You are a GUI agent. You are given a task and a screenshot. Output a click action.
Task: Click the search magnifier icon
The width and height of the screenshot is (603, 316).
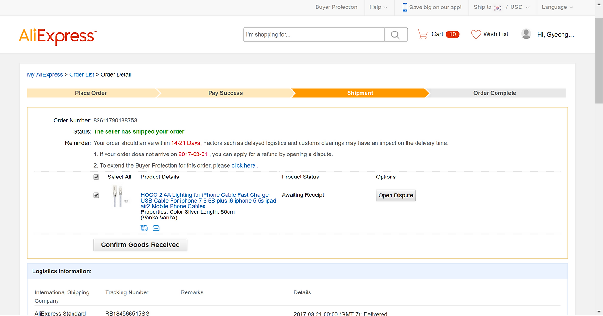396,35
